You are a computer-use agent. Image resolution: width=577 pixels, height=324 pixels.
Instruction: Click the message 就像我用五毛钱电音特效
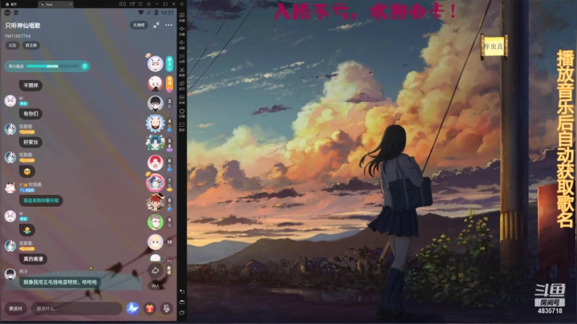pos(60,282)
